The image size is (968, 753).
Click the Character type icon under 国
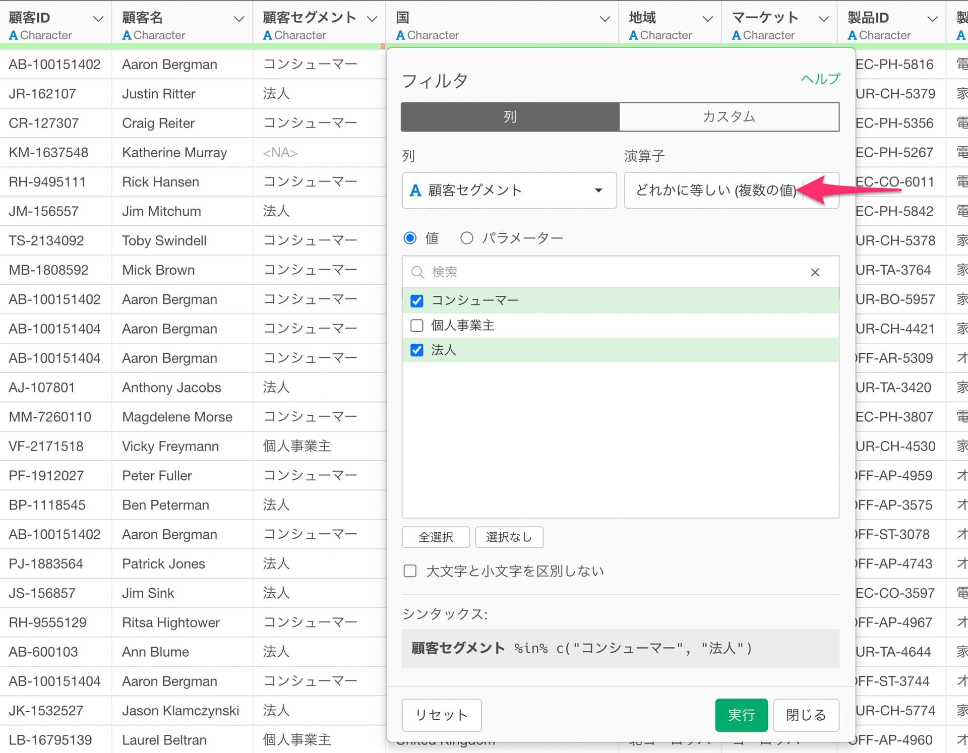click(400, 35)
